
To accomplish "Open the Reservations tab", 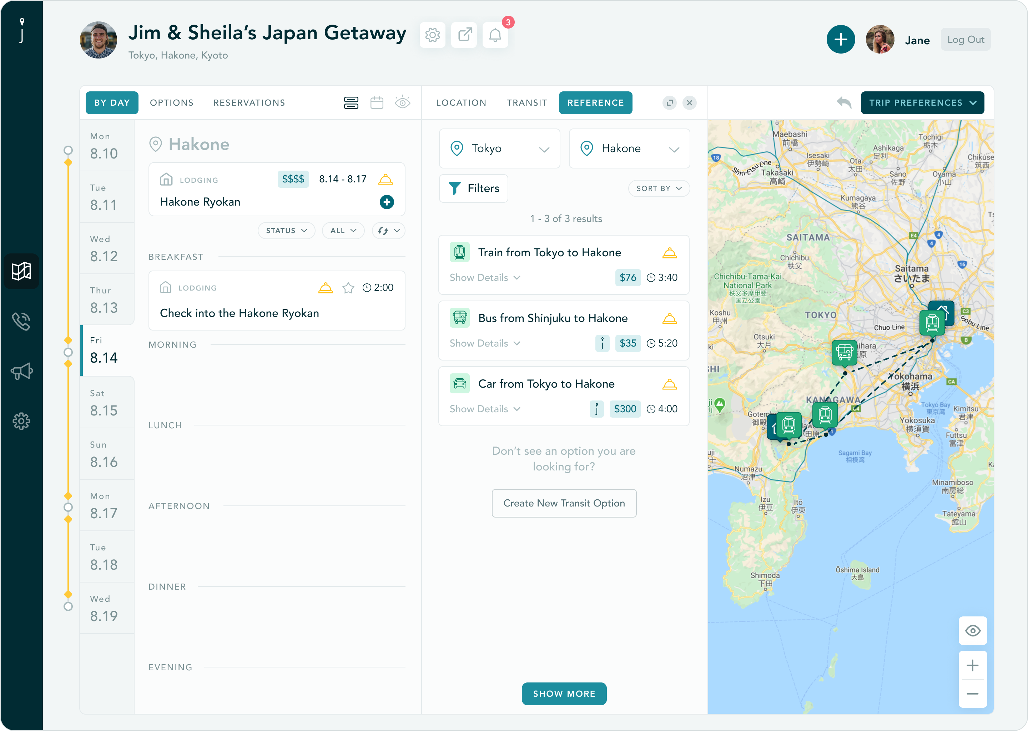I will pyautogui.click(x=249, y=103).
